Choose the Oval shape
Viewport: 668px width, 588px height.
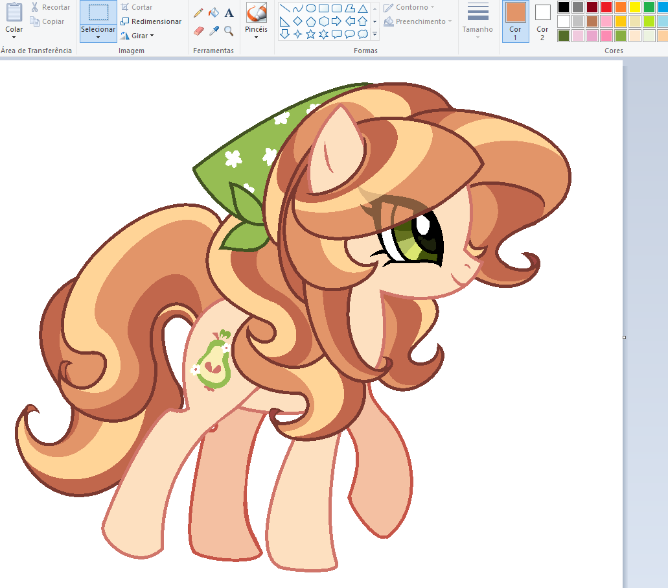(x=311, y=8)
